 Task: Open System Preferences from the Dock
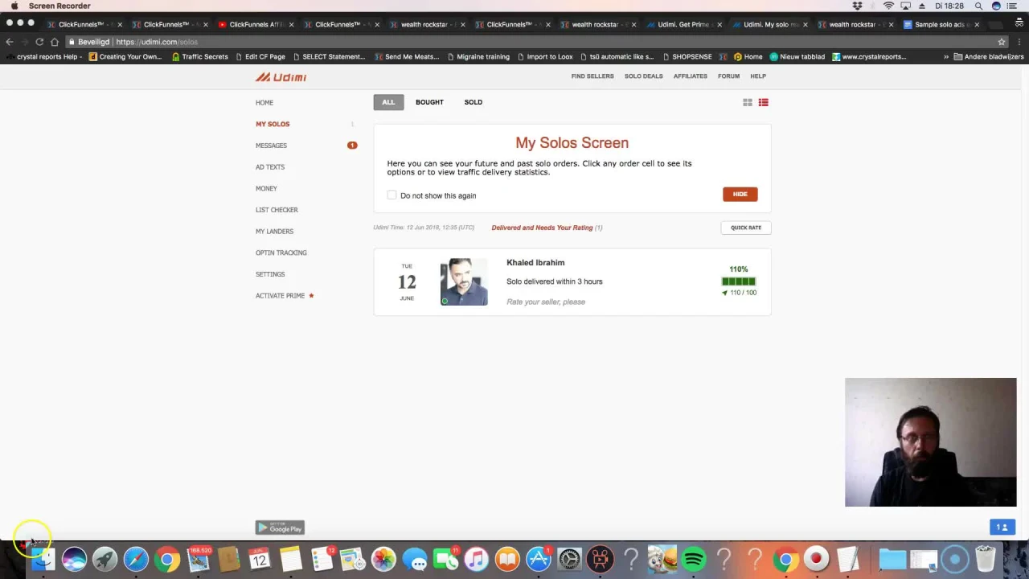[x=569, y=559]
